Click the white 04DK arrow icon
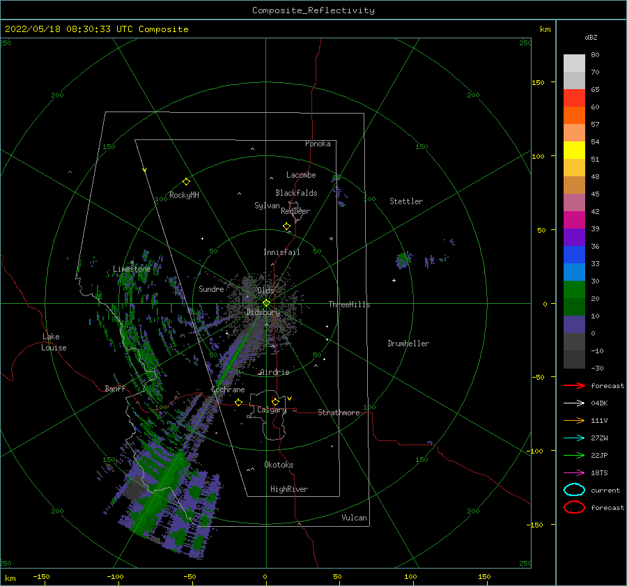Image resolution: width=627 pixels, height=586 pixels. click(x=574, y=403)
